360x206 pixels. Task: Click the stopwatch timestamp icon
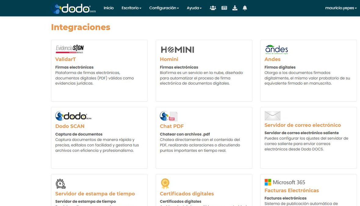(61, 184)
